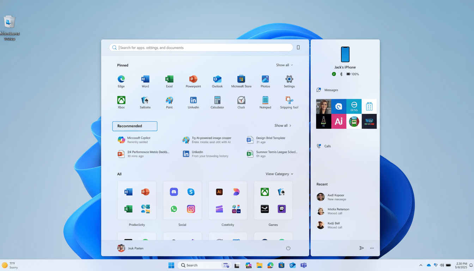
Task: Open Word from pinned apps
Action: point(145,80)
